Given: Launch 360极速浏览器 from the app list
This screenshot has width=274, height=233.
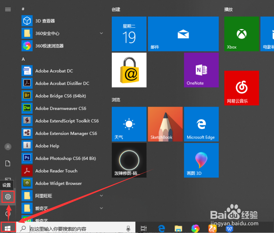Looking at the screenshot, I should [62, 46].
